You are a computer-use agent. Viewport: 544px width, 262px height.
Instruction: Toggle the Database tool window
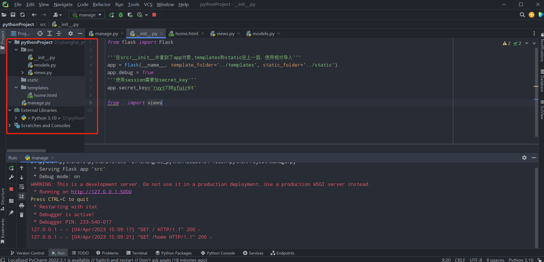(x=542, y=81)
